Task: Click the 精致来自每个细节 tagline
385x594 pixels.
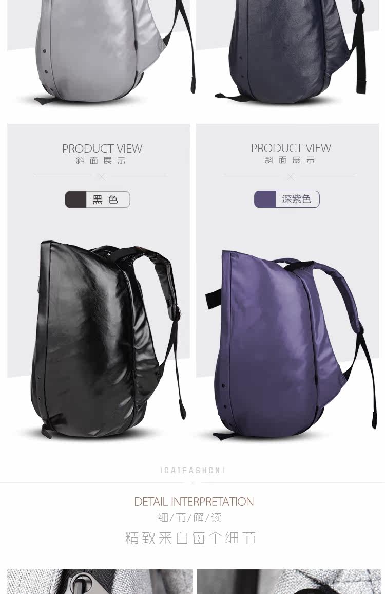Action: pos(190,537)
